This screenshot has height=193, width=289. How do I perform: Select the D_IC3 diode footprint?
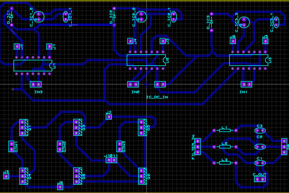point(211,22)
